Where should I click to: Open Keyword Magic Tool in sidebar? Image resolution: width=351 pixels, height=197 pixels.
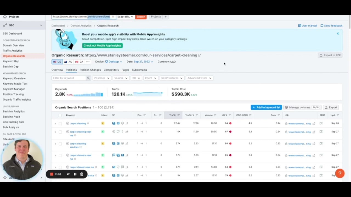15,84
